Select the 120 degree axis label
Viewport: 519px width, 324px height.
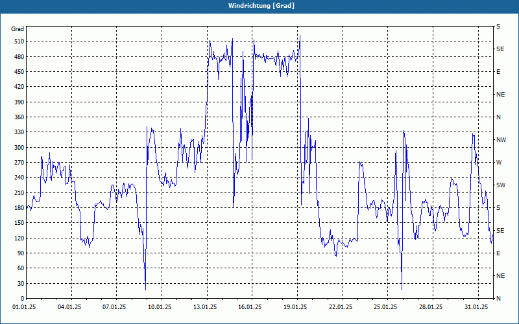[x=19, y=238]
